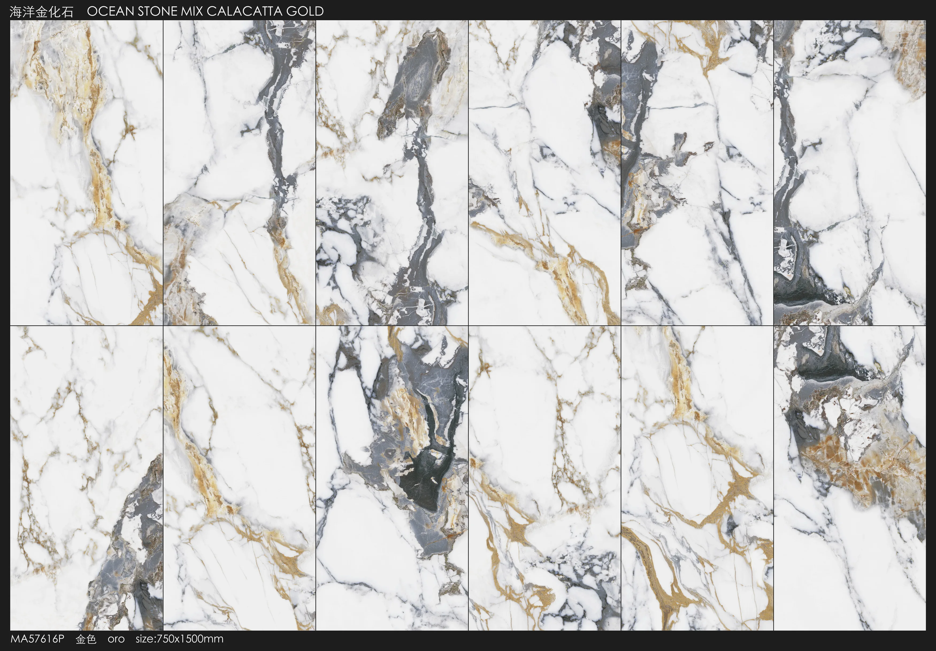Select bottom-row fourth tile with thin gold veins
This screenshot has width=936, height=651.
[544, 478]
